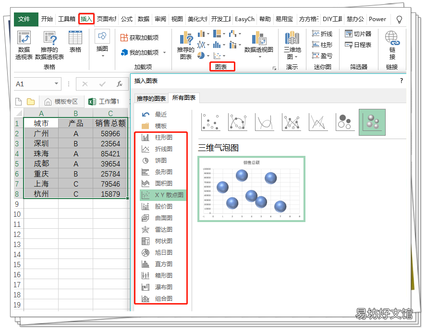Open the Formulas (公式) tab

(127, 19)
